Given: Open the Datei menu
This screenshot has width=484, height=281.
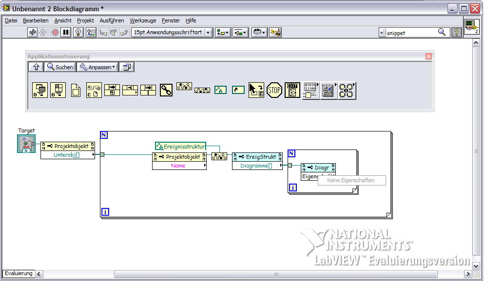Looking at the screenshot, I should (x=11, y=20).
